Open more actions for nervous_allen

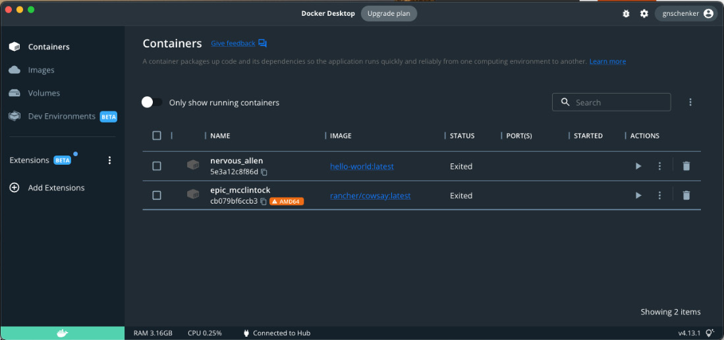[660, 166]
